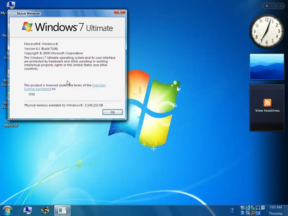Click the Microsoft® Windows® text line
This screenshot has height=216, width=288.
[x=41, y=44]
